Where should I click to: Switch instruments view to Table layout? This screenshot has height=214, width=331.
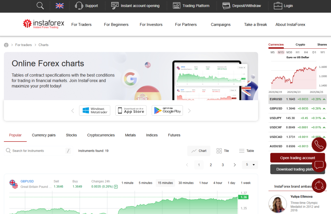coord(246,151)
